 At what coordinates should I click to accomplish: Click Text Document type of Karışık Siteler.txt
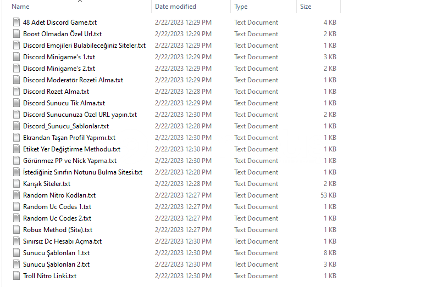256,184
